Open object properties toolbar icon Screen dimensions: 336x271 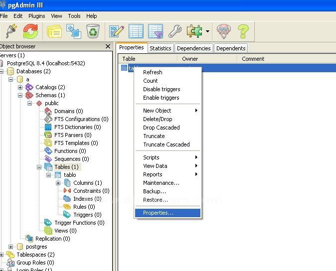point(54,31)
